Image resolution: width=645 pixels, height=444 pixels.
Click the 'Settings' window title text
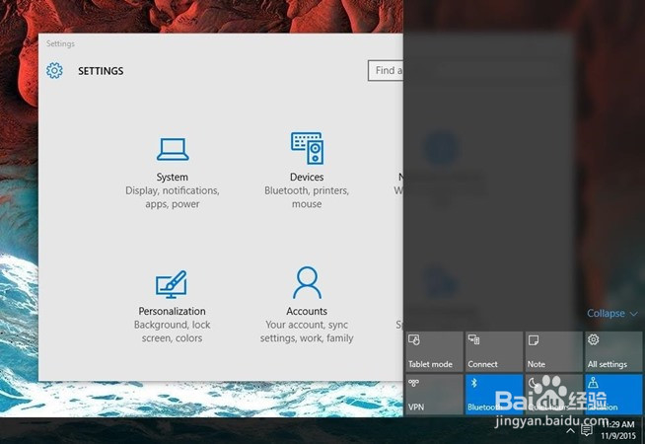point(60,43)
